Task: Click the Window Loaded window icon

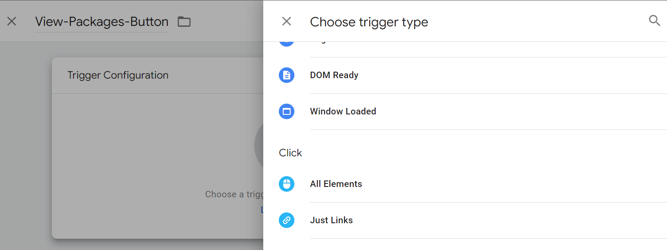Action: coord(286,111)
